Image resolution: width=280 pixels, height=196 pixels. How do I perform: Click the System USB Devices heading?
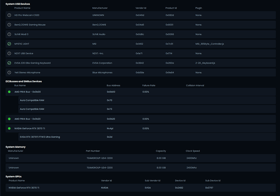tap(18, 4)
